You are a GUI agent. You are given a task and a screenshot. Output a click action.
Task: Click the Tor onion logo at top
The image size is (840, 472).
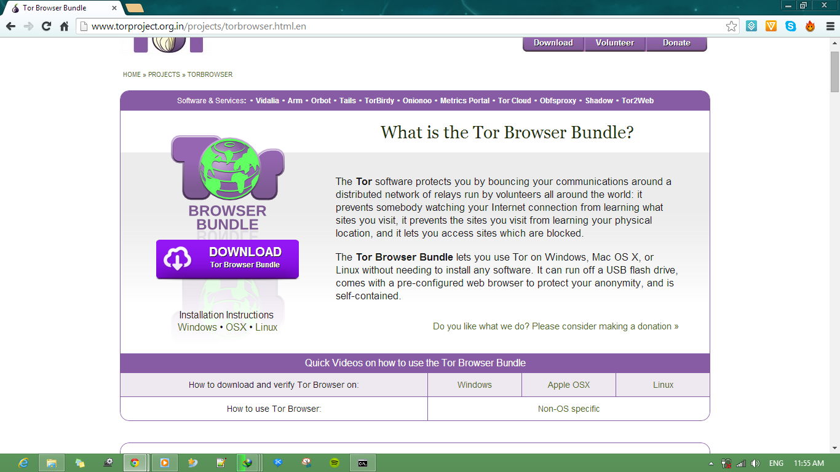pos(168,44)
